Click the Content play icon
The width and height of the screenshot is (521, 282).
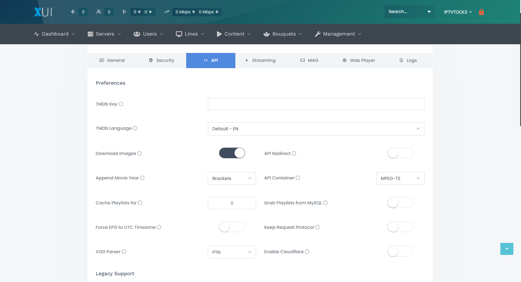tap(219, 34)
